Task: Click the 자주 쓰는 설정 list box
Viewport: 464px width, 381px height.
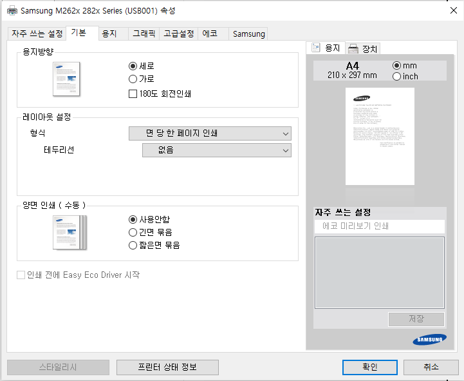Action: click(x=380, y=273)
